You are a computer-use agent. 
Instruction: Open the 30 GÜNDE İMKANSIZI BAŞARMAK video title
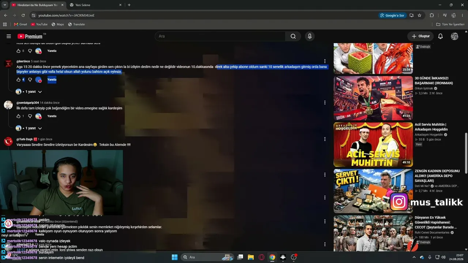pos(434,81)
